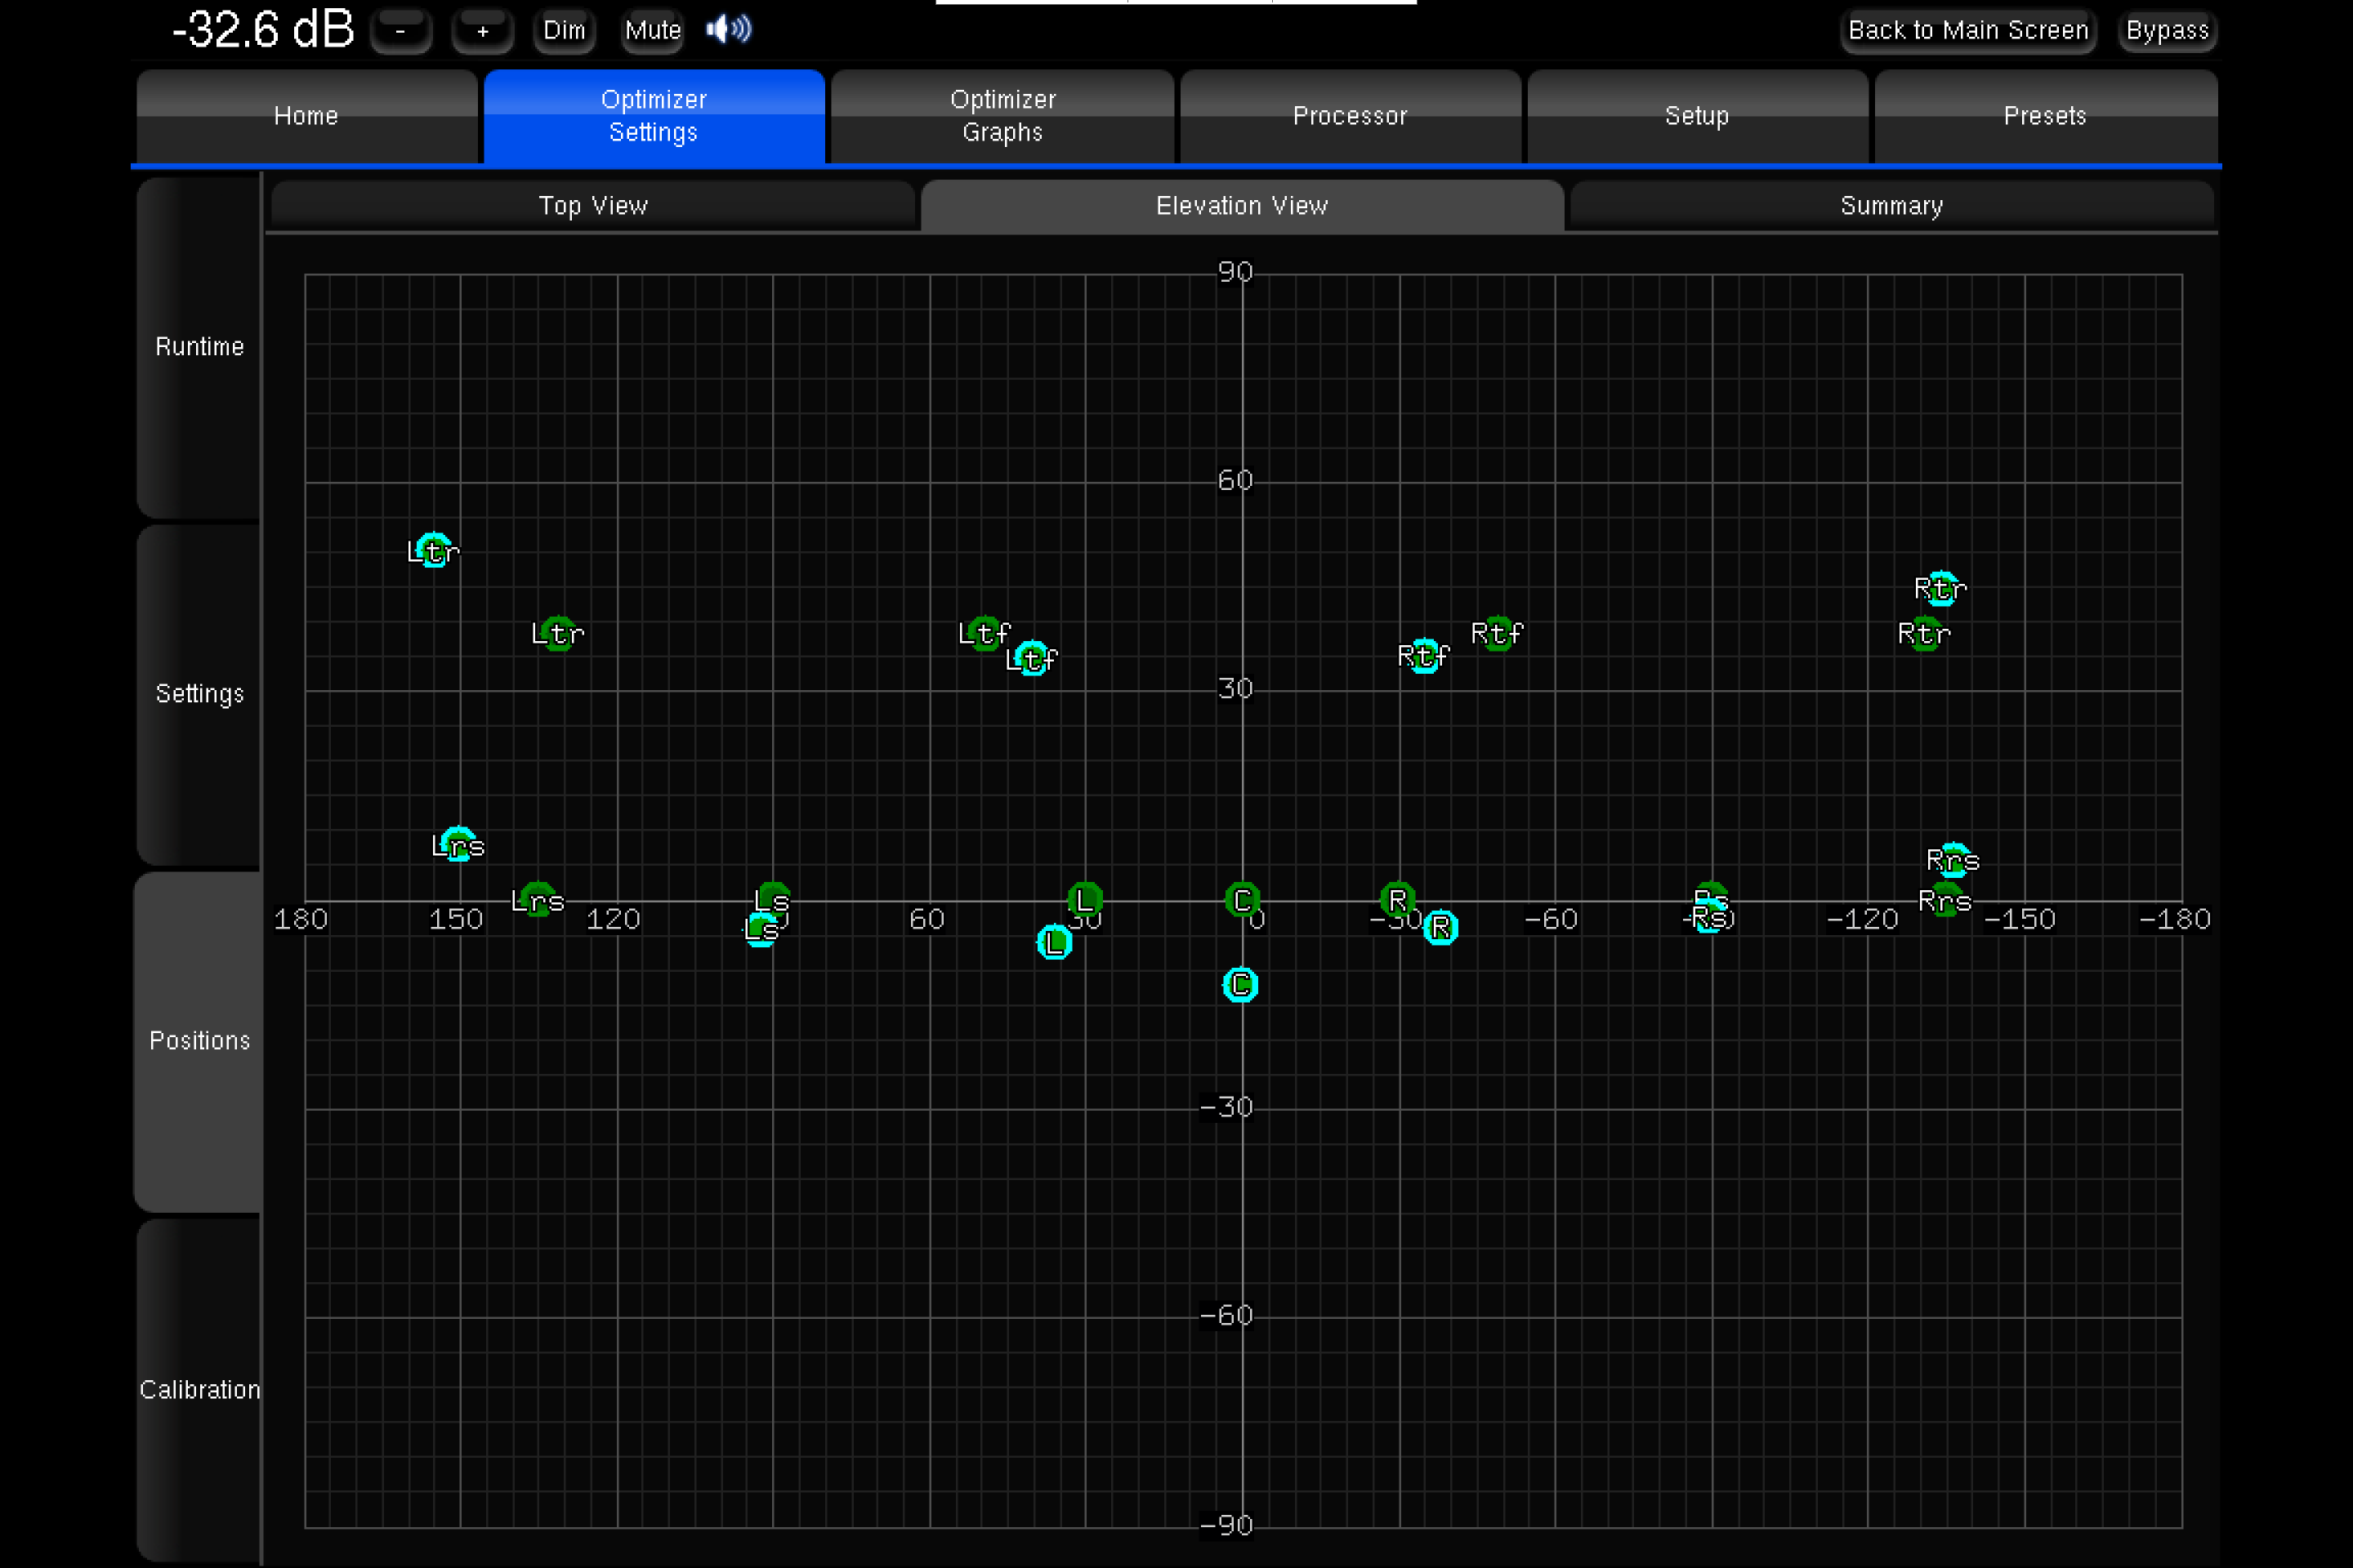Click the cyan C speaker marker
Screen dimensions: 2353x1568
click(x=1240, y=985)
